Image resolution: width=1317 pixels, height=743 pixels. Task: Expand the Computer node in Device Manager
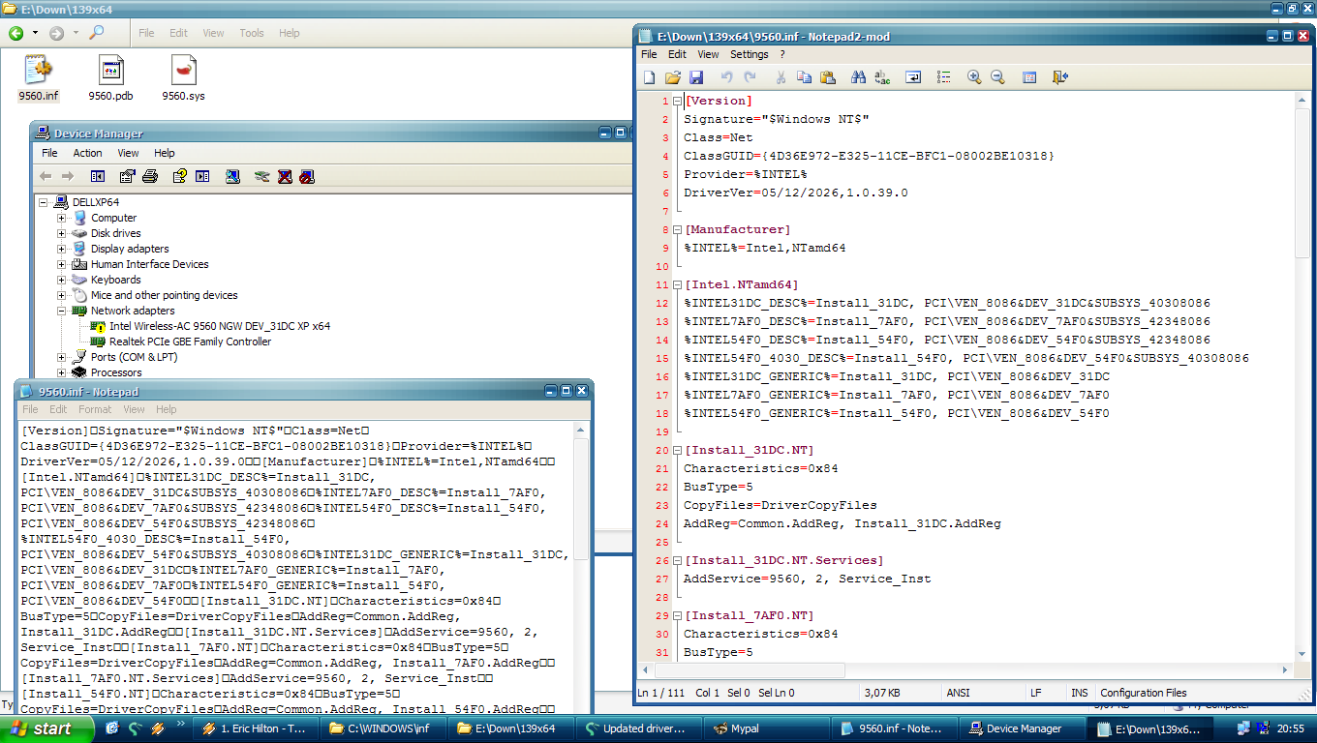coord(62,218)
